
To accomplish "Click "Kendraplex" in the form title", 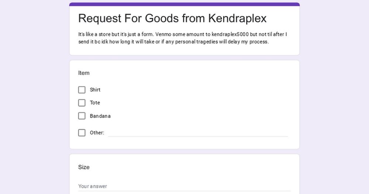I will (x=237, y=18).
